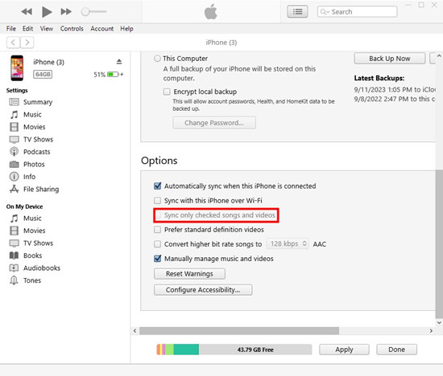Open the list view button in toolbar
443x376 pixels.
297,11
